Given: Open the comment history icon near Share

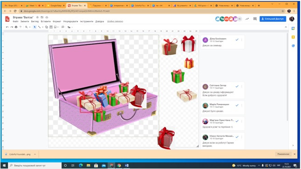Looking at the screenshot, I should point(255,19).
